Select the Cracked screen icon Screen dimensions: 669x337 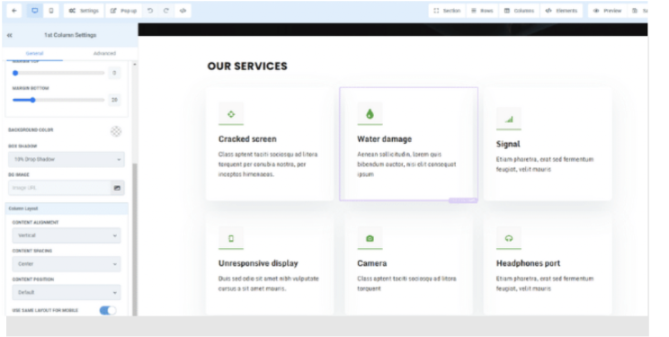pos(231,114)
